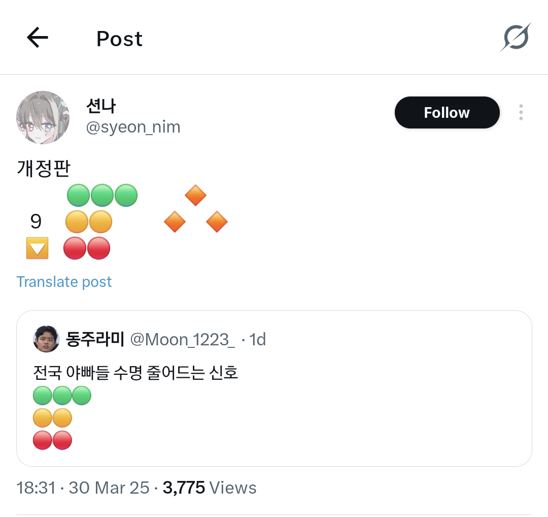Viewport: 548px width, 517px height.
Task: Tap the Post header title
Action: pyautogui.click(x=120, y=39)
